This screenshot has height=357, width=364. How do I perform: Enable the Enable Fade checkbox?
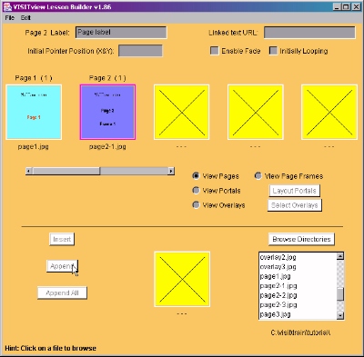(215, 51)
